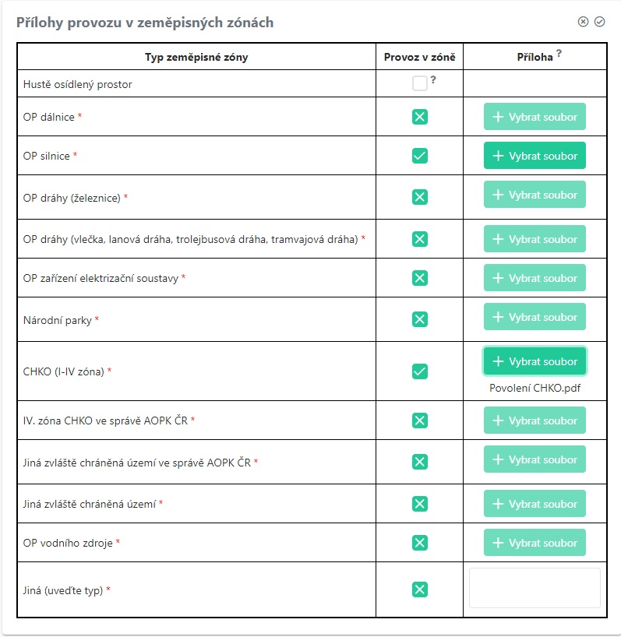The image size is (621, 637).
Task: Click Vybrat soubor for OP vodního zdroje
Action: [535, 543]
